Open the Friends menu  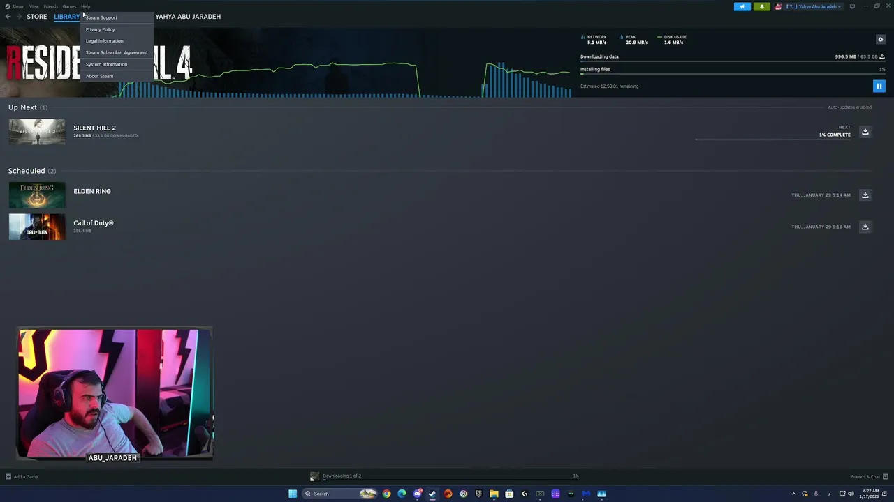[50, 6]
